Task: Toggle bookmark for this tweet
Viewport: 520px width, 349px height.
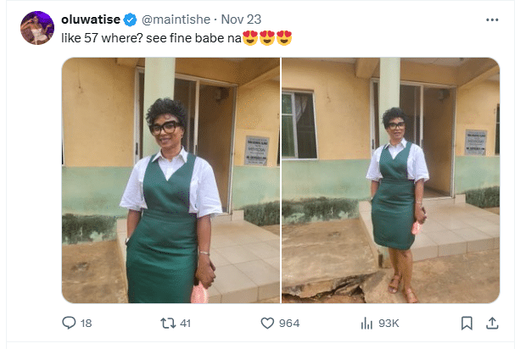Action: pyautogui.click(x=466, y=323)
